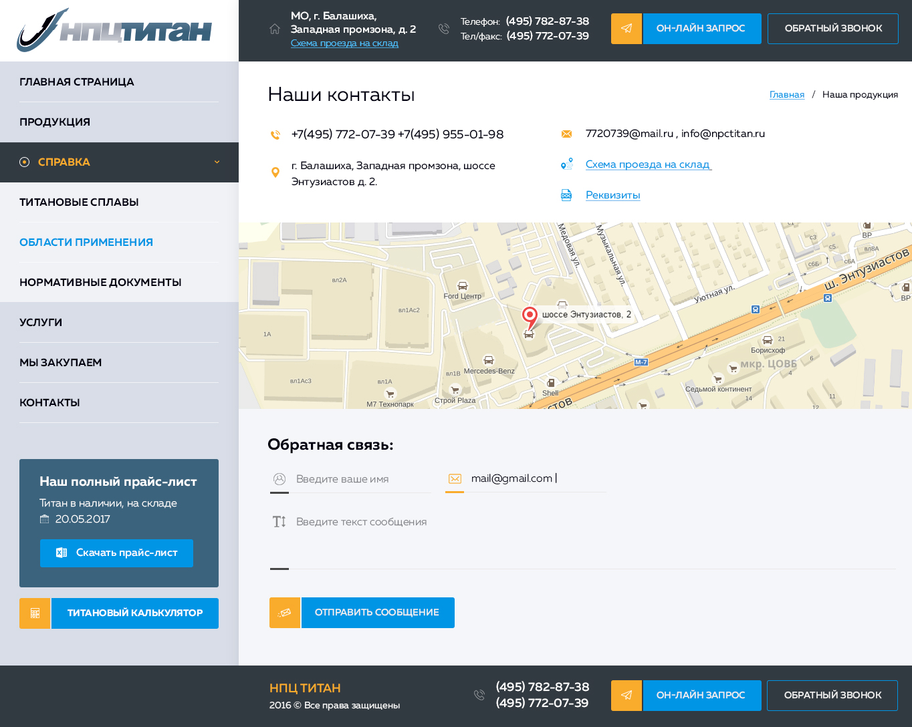912x727 pixels.
Task: Click the НПЦ Титан logo
Action: [114, 30]
